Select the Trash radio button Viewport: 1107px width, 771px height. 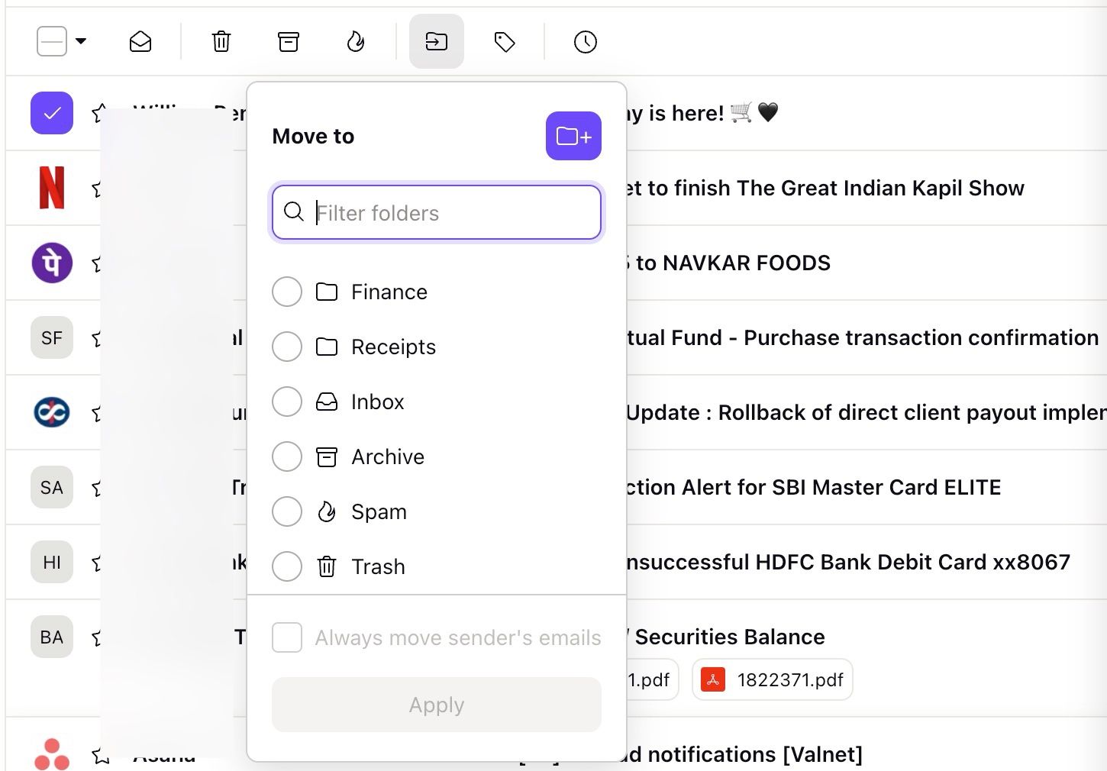pos(287,566)
